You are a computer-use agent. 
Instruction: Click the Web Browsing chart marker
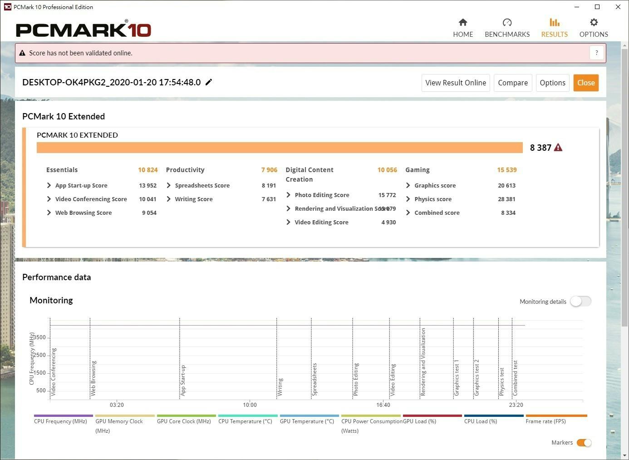[93, 379]
